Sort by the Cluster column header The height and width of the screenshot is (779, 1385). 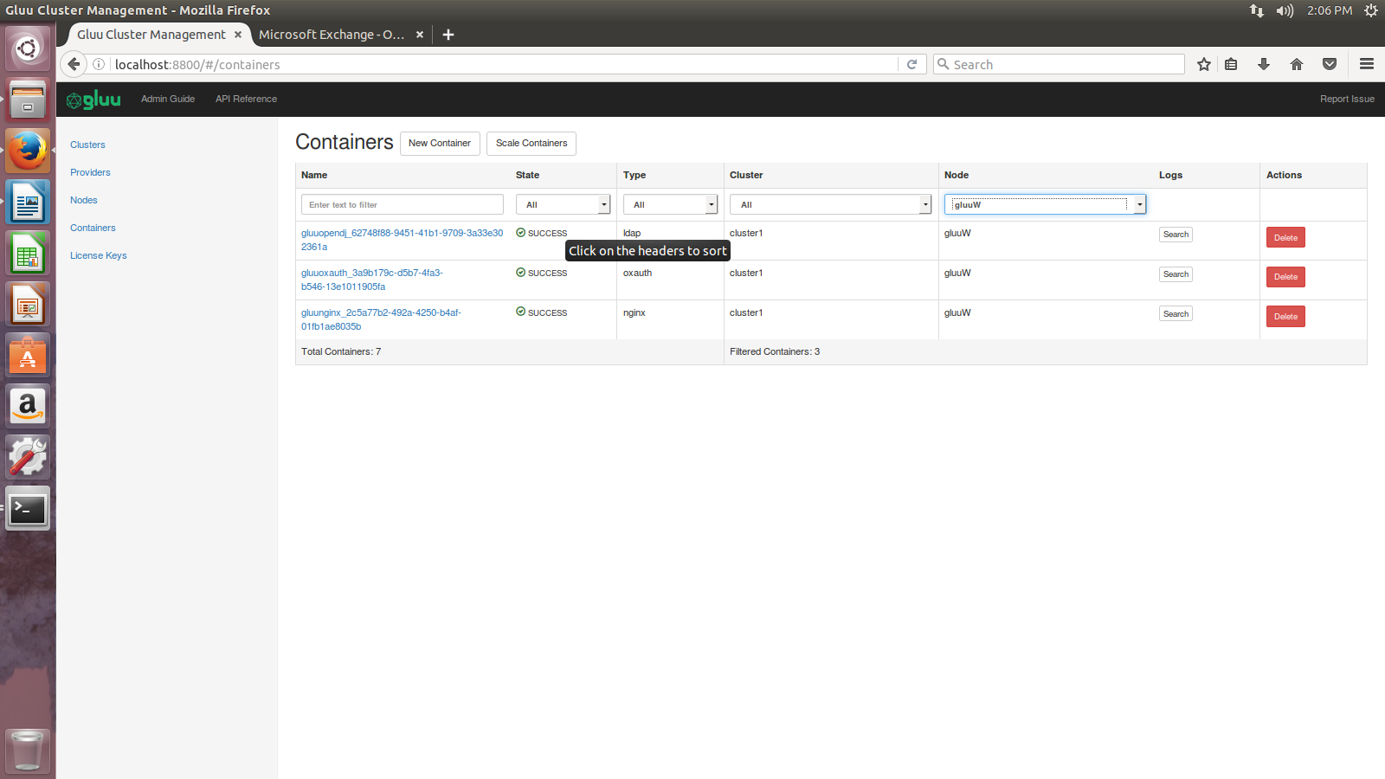point(746,175)
